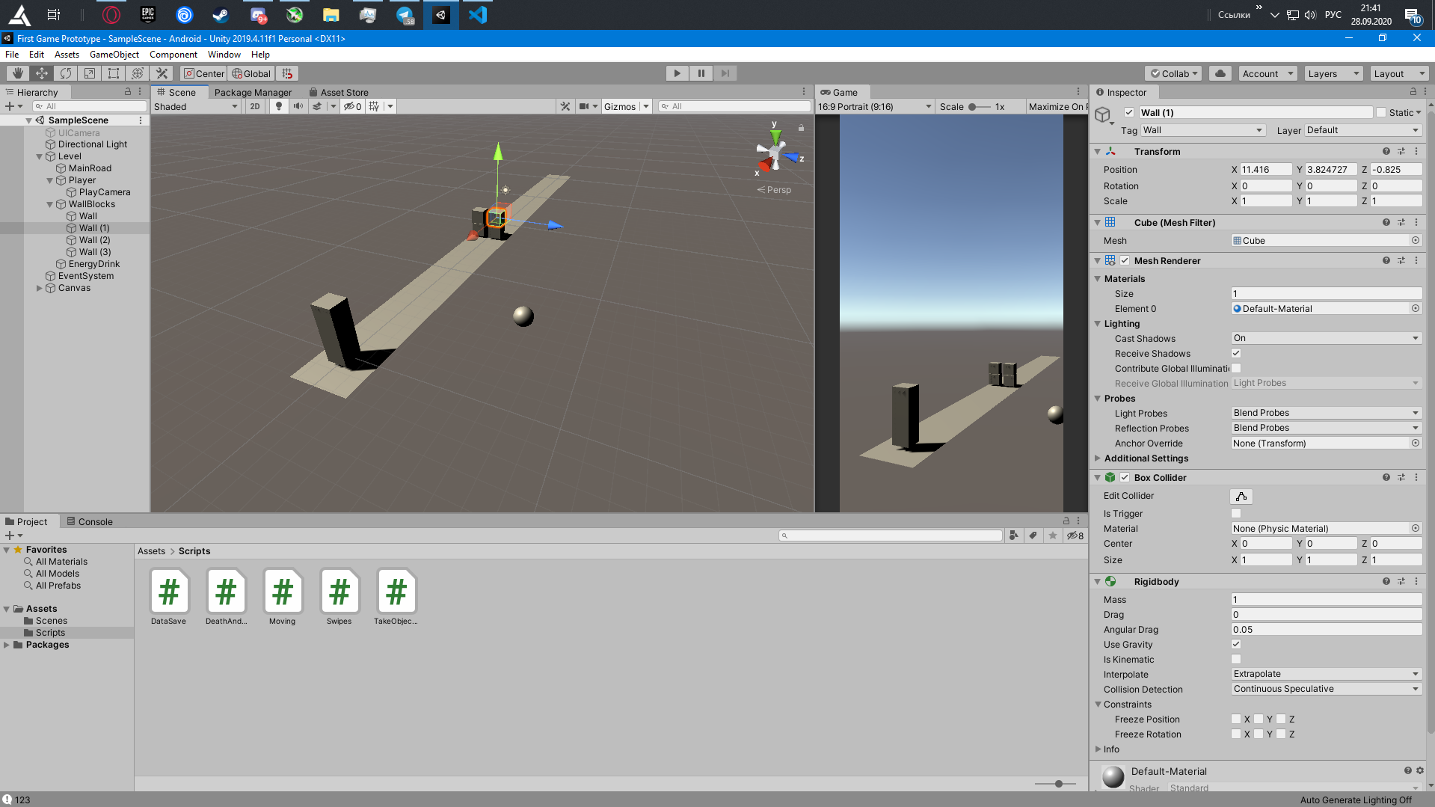This screenshot has width=1435, height=807.
Task: Open Interpolate Extrapolate dropdown
Action: [x=1326, y=674]
